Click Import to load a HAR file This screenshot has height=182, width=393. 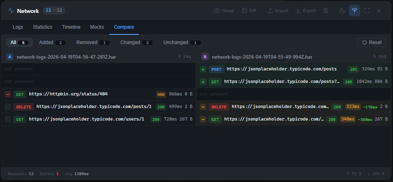(278, 11)
